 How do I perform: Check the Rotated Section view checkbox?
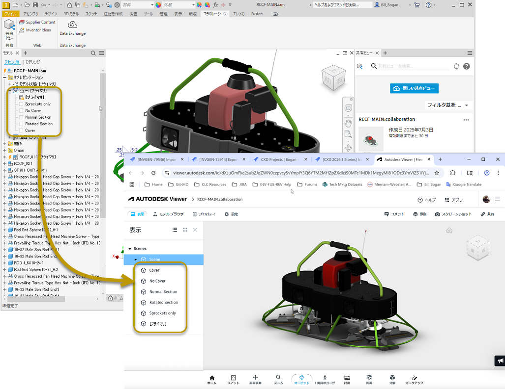21,124
